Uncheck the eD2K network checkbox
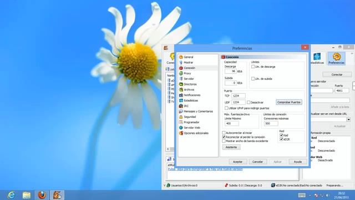The height and width of the screenshot is (200, 355). pos(281,139)
